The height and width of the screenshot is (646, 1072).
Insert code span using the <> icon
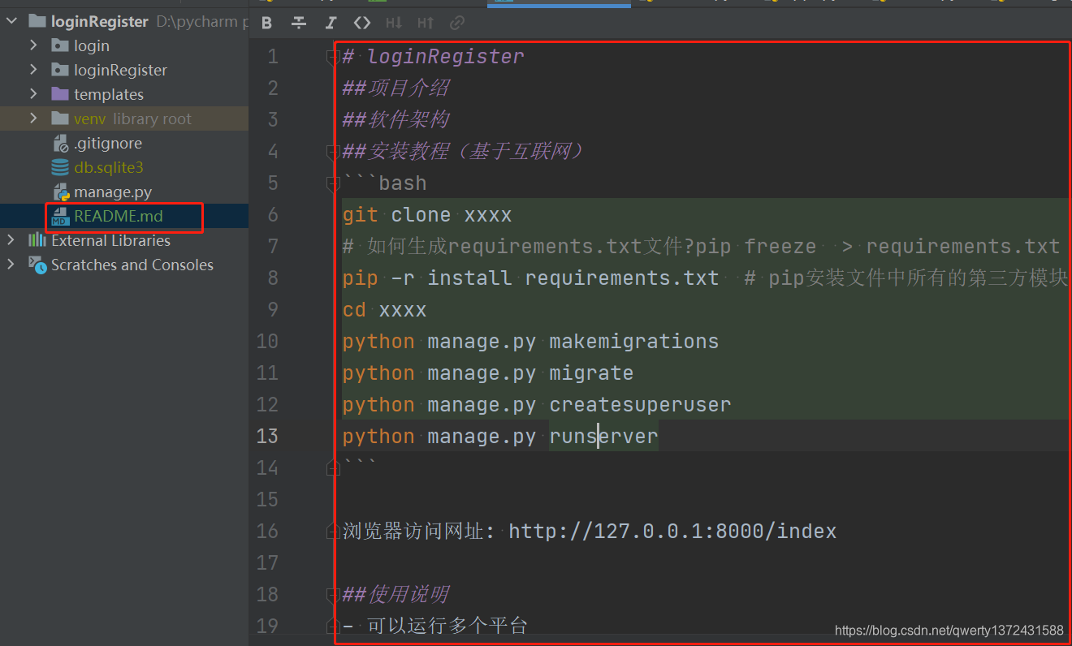(362, 23)
